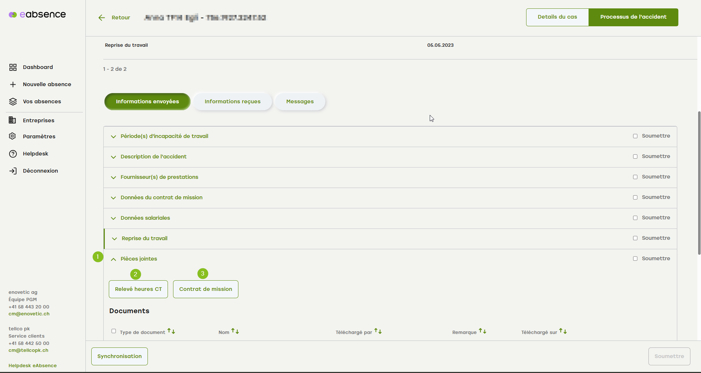701x373 pixels.
Task: Click the Helpdesk question mark icon
Action: pos(13,154)
